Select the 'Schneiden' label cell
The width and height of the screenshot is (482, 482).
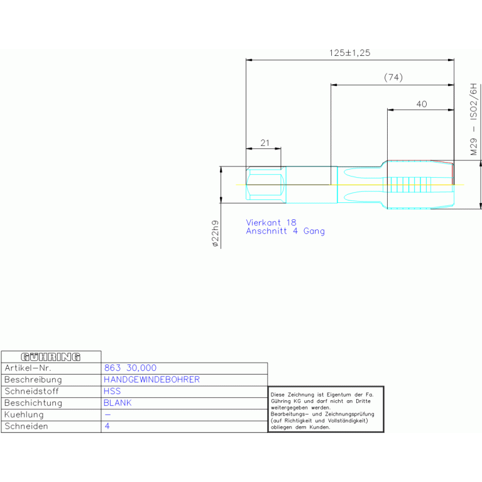point(51,427)
